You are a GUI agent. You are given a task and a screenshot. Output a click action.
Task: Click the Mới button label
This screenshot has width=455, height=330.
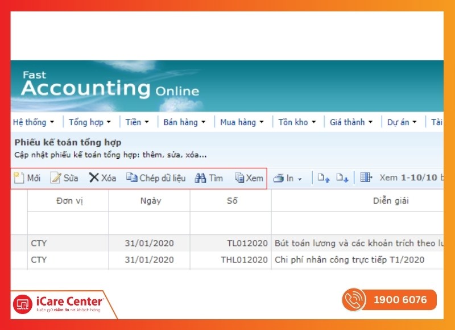34,178
